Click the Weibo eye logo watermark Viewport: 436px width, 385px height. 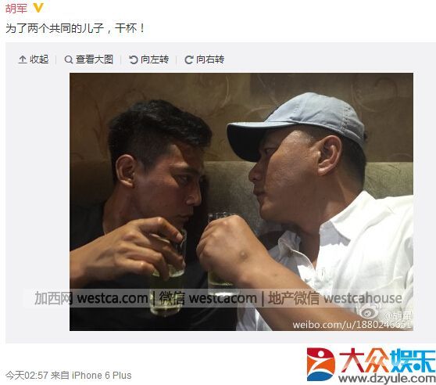click(x=370, y=311)
